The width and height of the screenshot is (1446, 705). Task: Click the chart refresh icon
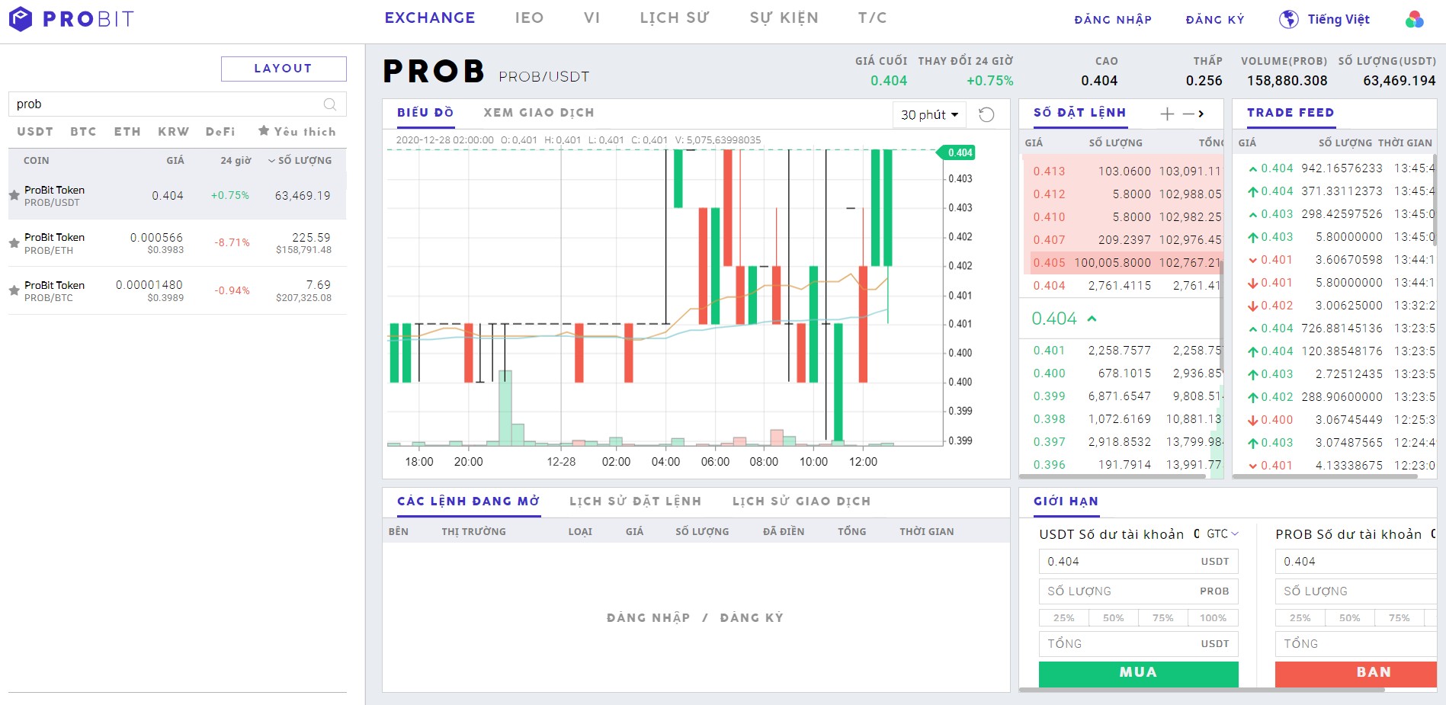[986, 114]
